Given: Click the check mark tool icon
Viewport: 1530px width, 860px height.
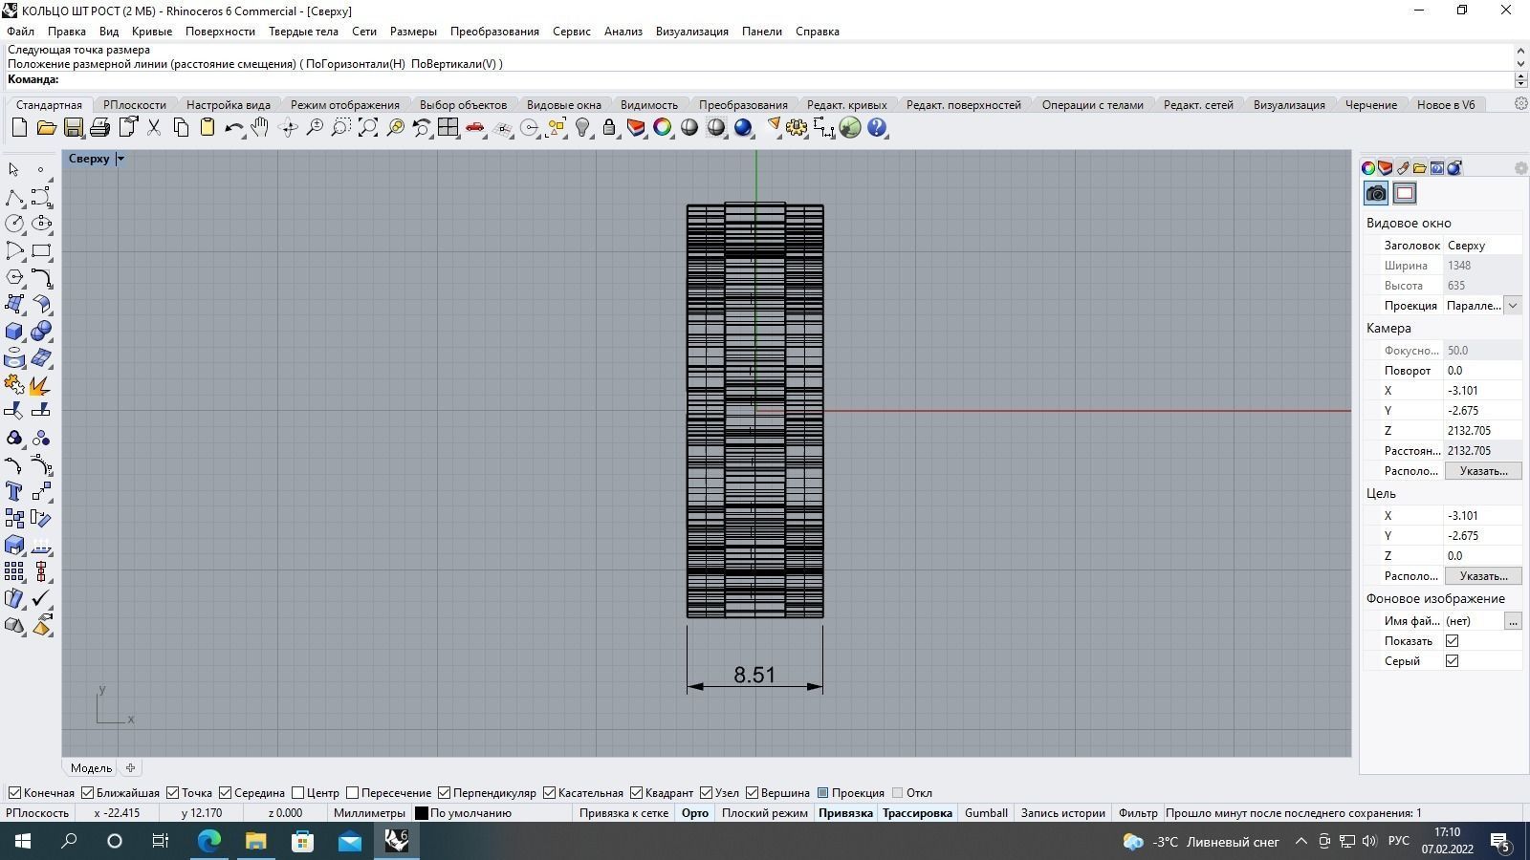Looking at the screenshot, I should click(x=41, y=598).
